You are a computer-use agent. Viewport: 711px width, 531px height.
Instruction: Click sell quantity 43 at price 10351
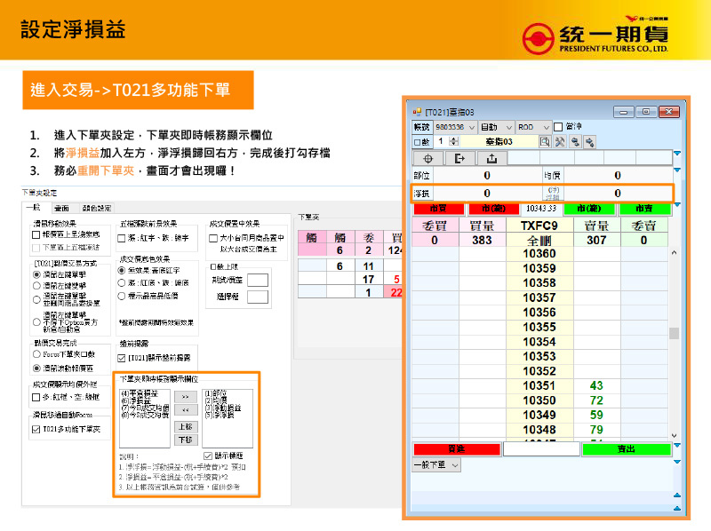[596, 385]
